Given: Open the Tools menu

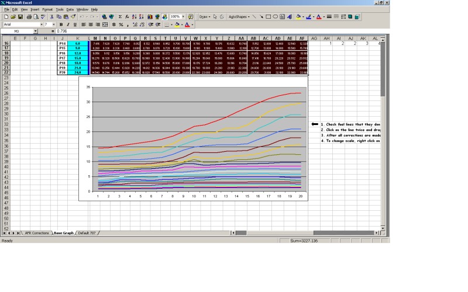Looking at the screenshot, I should [60, 9].
